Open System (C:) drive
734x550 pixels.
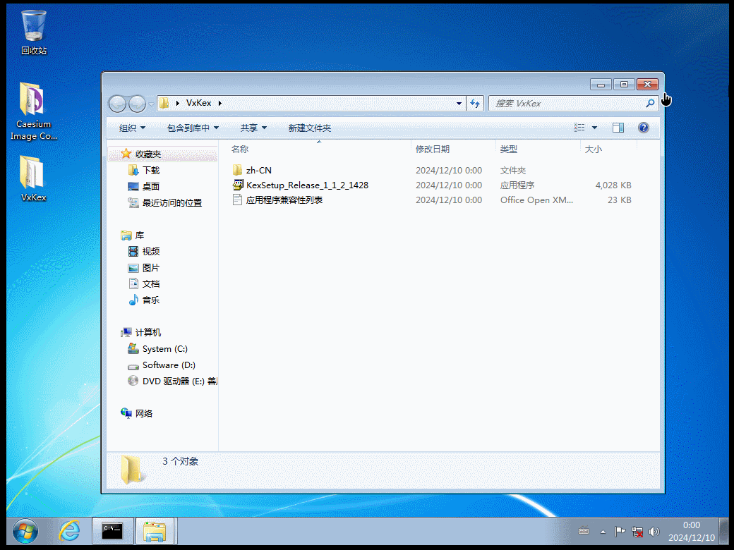click(164, 349)
